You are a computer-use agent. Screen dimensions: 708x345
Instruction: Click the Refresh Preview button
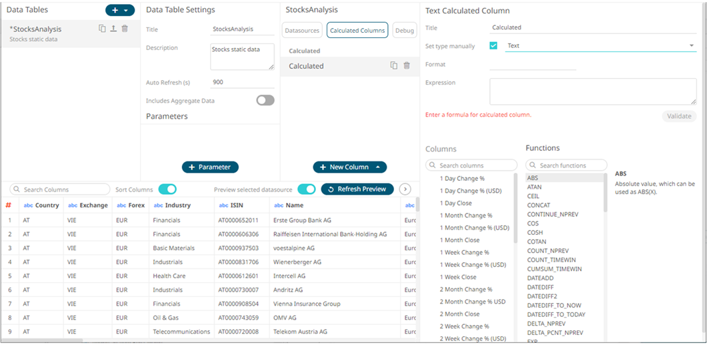(357, 190)
